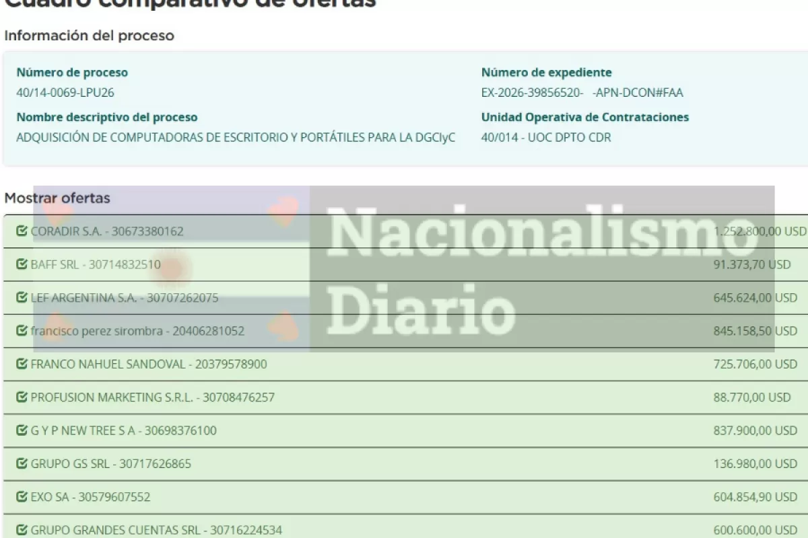Click the amount 136.980,00 USD
This screenshot has height=538, width=808.
point(755,463)
